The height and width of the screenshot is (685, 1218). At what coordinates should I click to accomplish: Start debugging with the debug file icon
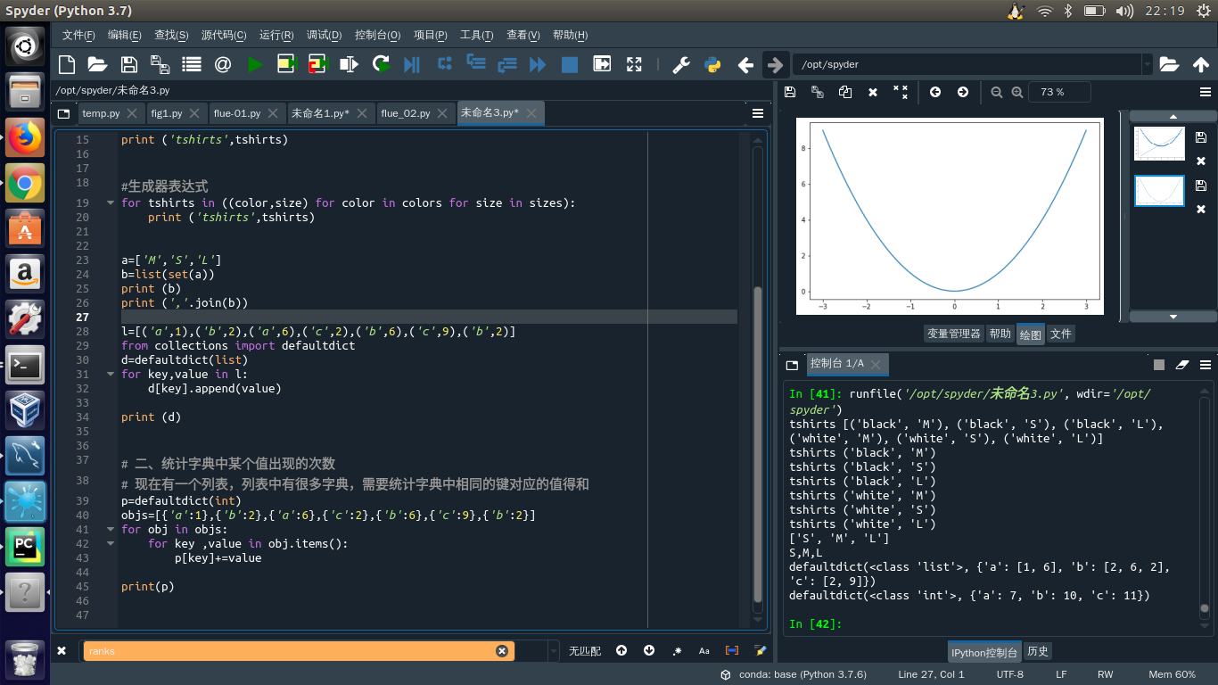coord(411,64)
